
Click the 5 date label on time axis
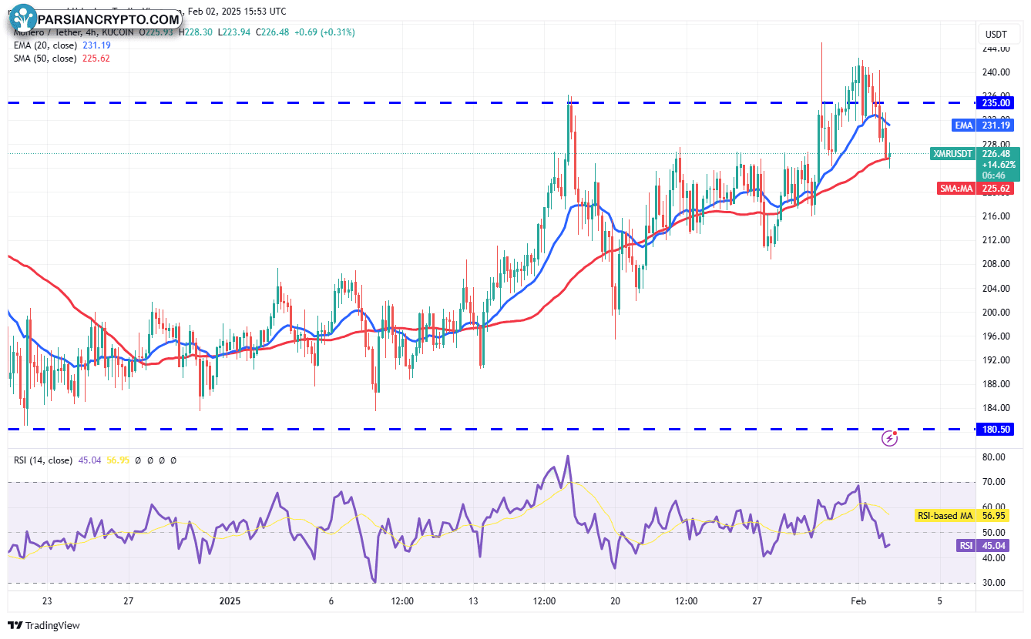939,601
